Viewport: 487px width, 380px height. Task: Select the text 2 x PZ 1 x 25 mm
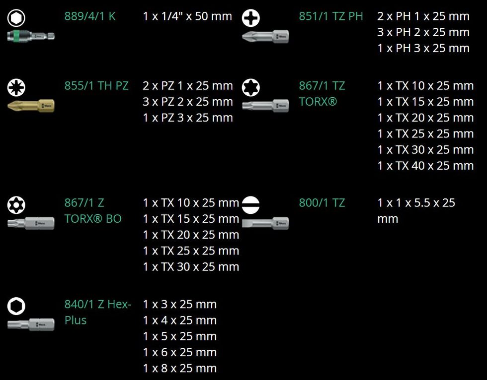[x=188, y=86]
